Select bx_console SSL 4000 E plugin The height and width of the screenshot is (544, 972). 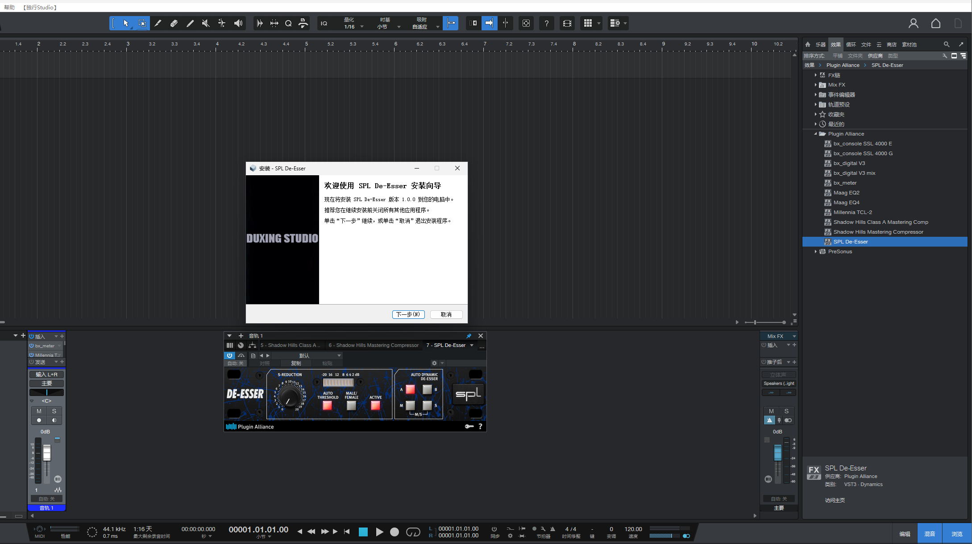point(863,144)
